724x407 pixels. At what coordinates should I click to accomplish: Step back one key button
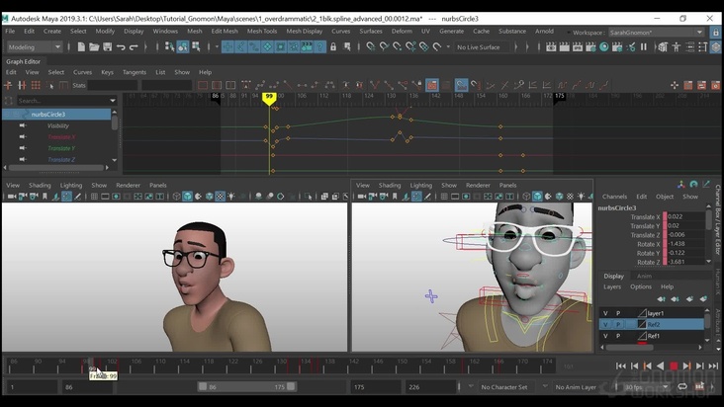648,366
